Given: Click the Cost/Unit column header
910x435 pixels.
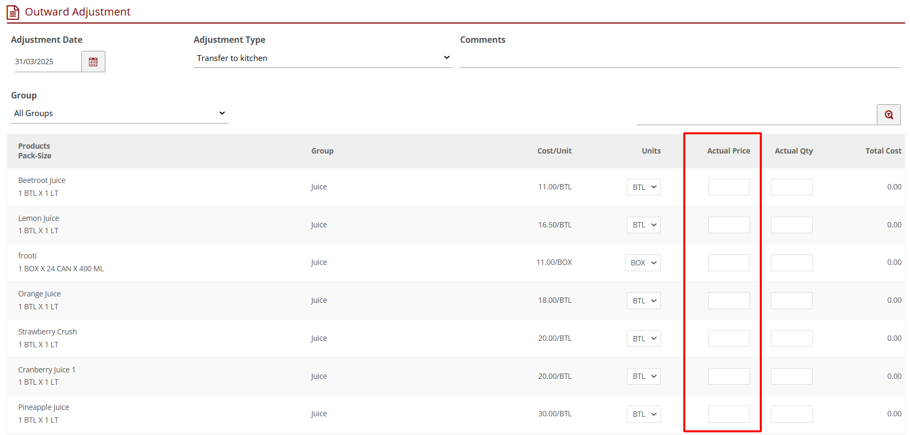Looking at the screenshot, I should 554,151.
